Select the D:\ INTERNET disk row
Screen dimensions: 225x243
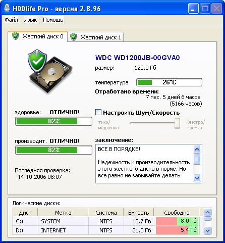click(x=106, y=230)
